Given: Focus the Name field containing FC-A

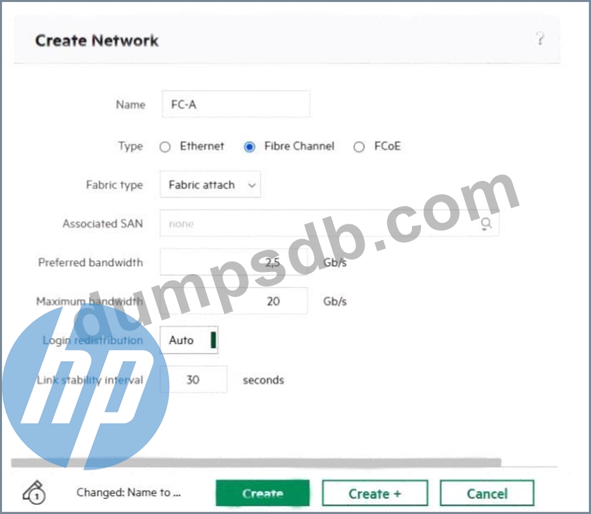Looking at the screenshot, I should [x=236, y=104].
